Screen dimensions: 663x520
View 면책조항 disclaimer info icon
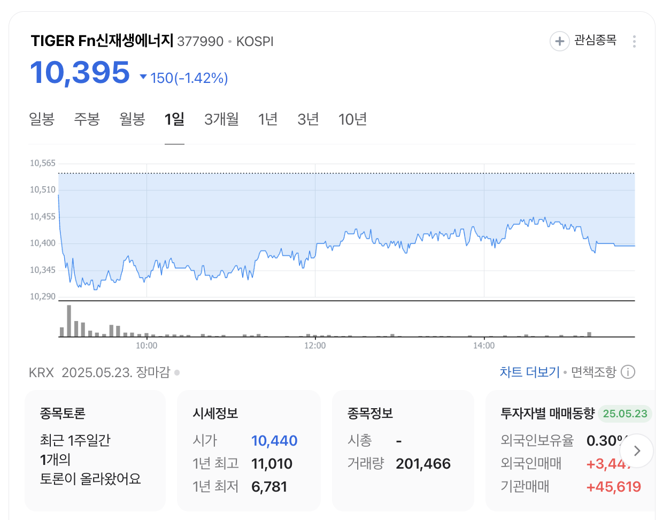click(x=628, y=372)
